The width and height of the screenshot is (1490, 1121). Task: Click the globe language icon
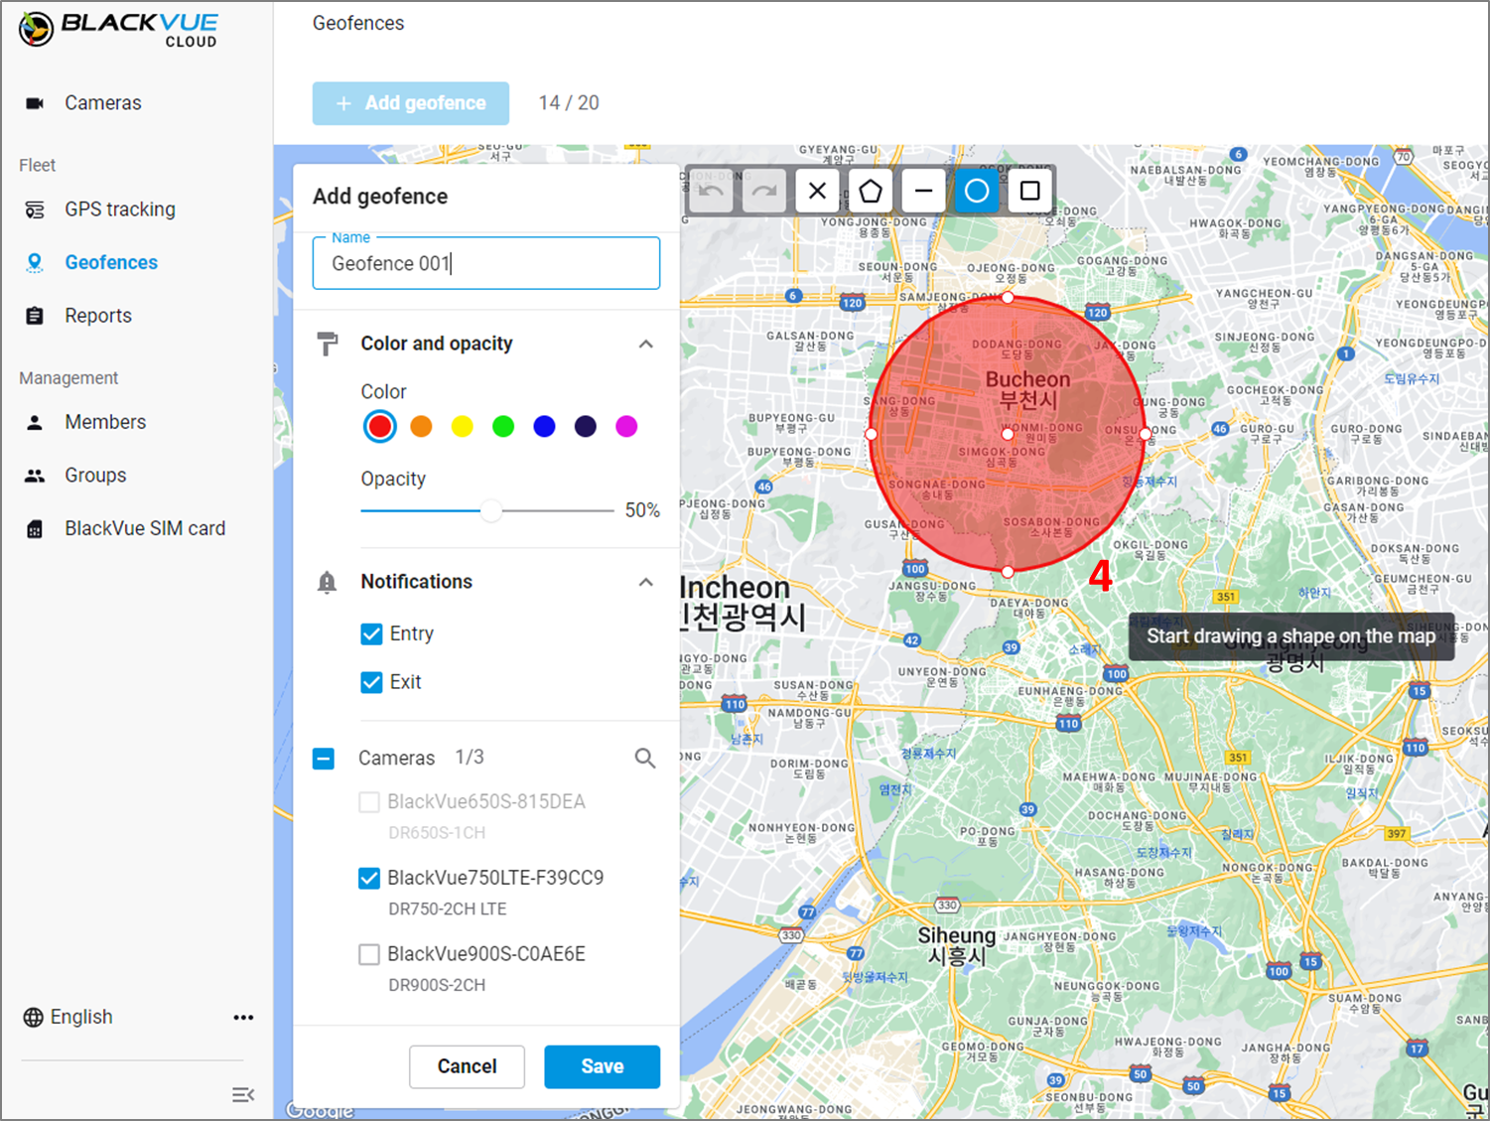34,1018
